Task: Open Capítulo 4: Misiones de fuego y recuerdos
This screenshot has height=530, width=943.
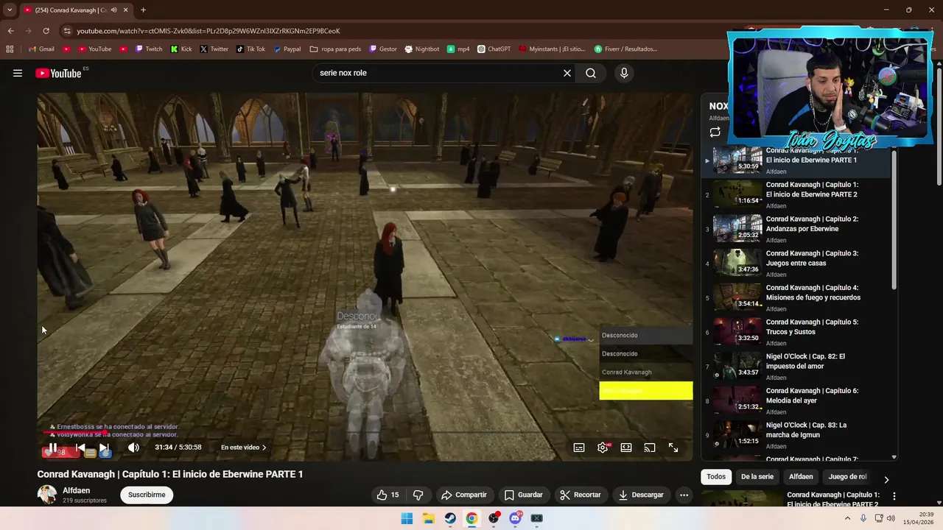Action: pos(796,298)
